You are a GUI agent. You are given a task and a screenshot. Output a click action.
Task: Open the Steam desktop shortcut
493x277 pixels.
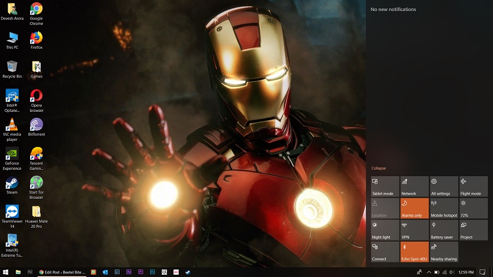(x=12, y=183)
